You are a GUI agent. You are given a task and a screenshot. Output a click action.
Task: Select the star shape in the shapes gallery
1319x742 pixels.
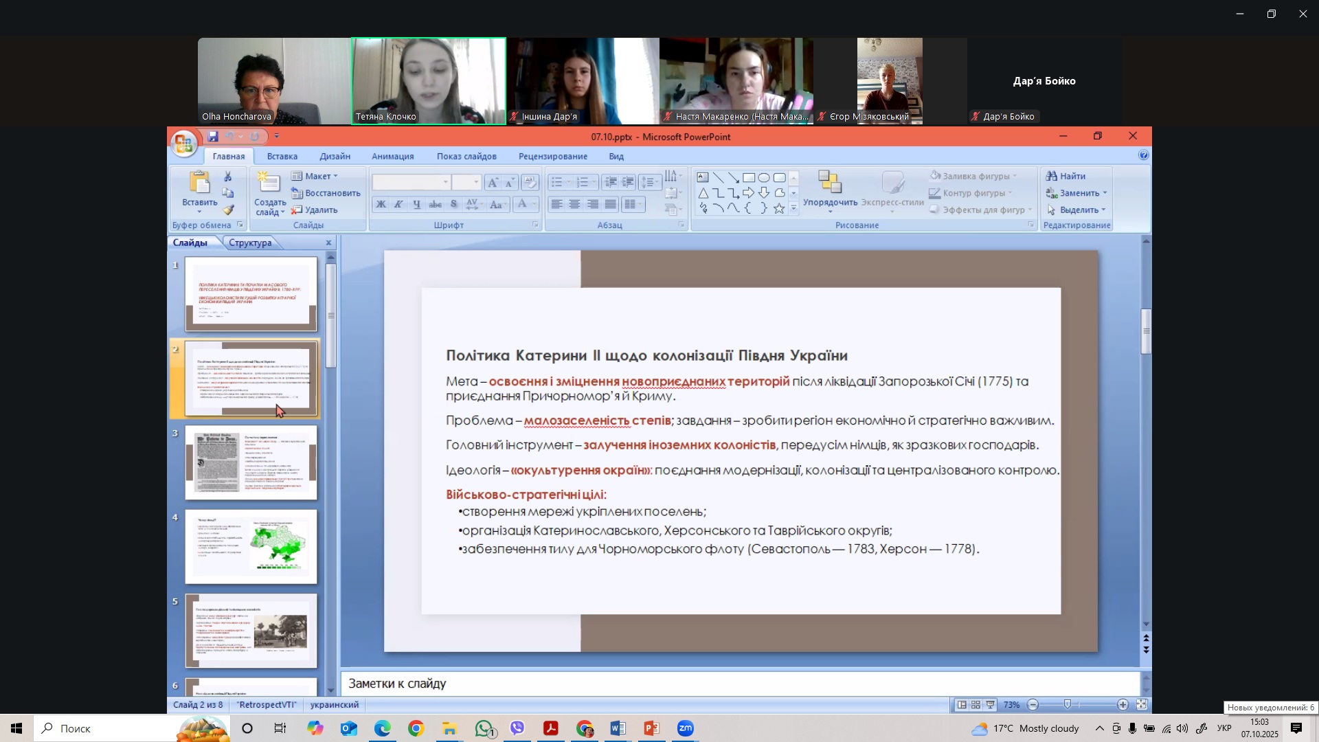779,209
